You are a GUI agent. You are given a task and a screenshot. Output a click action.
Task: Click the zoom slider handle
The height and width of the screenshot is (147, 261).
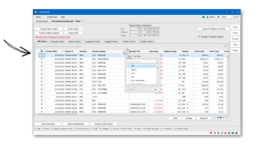pyautogui.click(x=220, y=117)
